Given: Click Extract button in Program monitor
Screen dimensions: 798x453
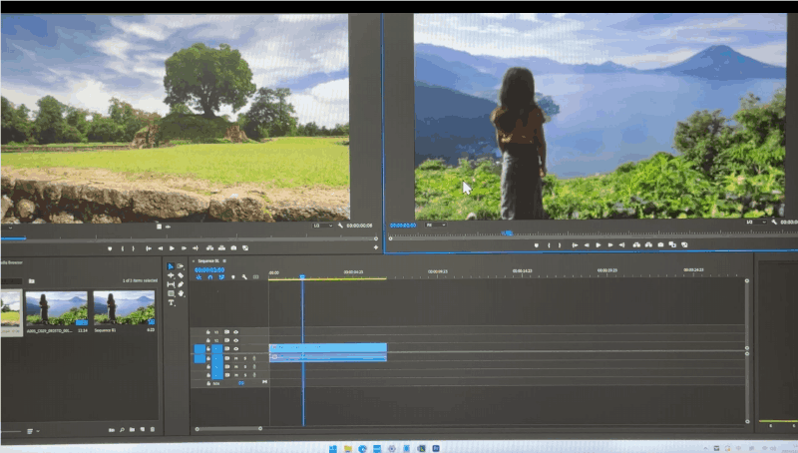Looking at the screenshot, I should click(648, 245).
